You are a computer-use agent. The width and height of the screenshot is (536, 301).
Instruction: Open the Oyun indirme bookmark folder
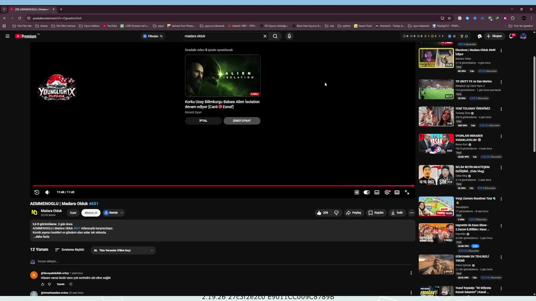(x=89, y=26)
